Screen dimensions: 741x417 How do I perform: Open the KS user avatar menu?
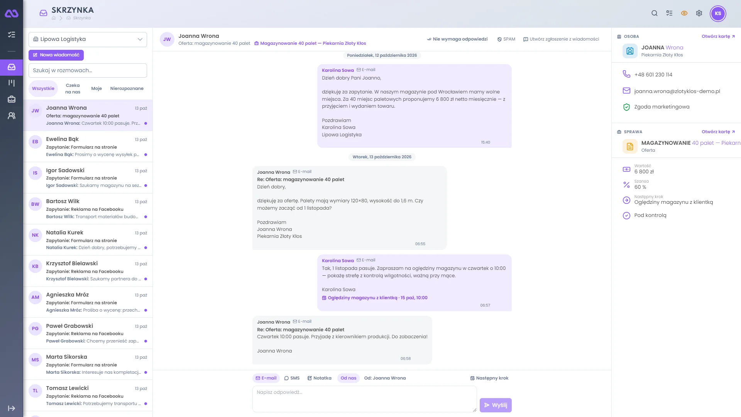[718, 14]
